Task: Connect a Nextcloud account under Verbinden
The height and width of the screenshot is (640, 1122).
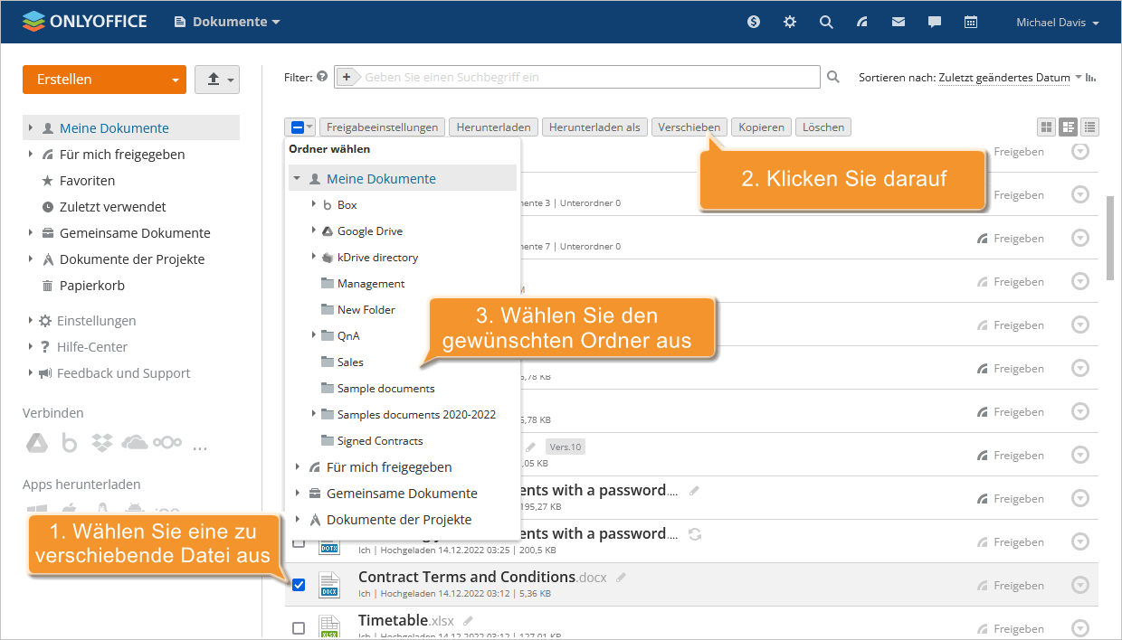Action: point(166,443)
